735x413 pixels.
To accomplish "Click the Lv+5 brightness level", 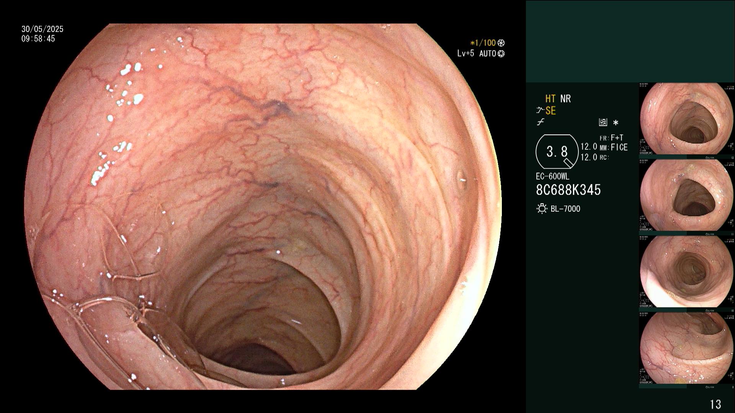I will (x=465, y=54).
